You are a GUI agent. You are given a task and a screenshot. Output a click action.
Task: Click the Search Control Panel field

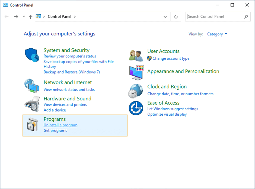tap(214, 17)
